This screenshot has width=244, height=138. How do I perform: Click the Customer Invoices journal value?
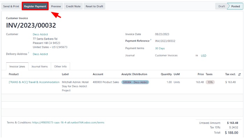click(x=166, y=55)
